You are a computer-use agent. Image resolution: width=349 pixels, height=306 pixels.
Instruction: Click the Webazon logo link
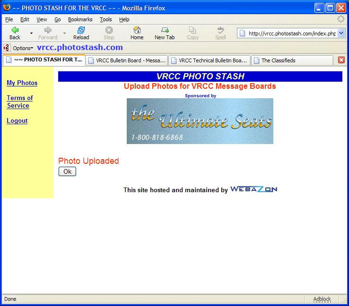click(254, 189)
